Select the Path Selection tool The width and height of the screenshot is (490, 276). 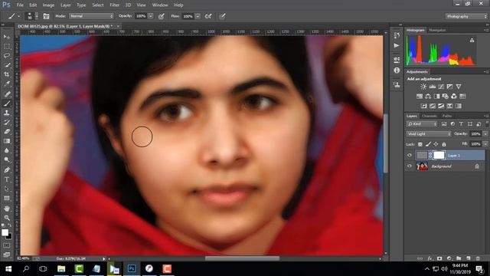coord(7,189)
